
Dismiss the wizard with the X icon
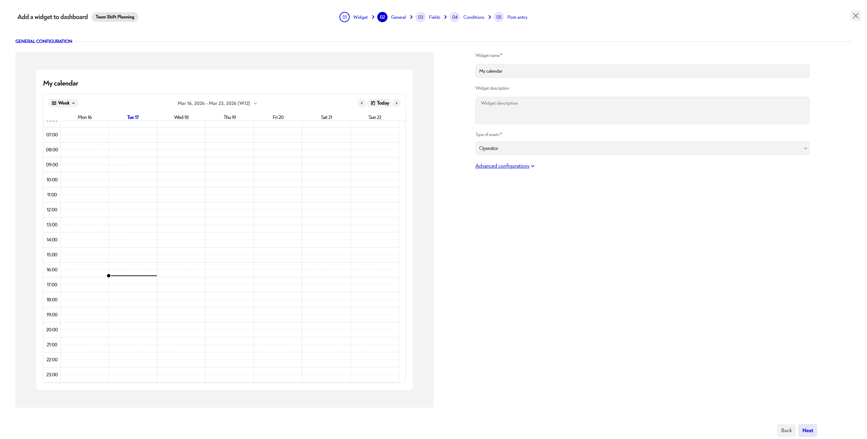(856, 16)
